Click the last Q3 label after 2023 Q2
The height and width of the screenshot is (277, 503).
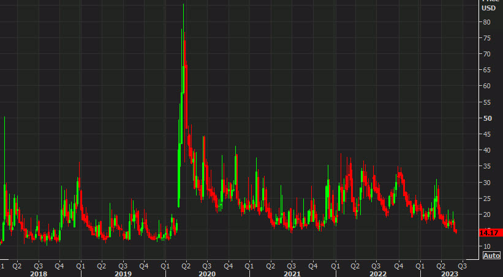(x=463, y=266)
